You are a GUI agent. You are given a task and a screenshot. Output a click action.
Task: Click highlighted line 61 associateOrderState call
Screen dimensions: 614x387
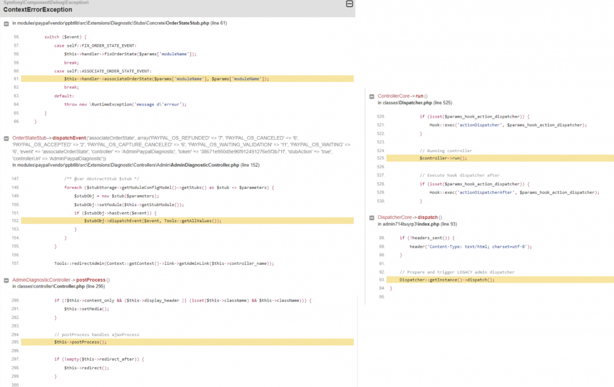pos(187,79)
